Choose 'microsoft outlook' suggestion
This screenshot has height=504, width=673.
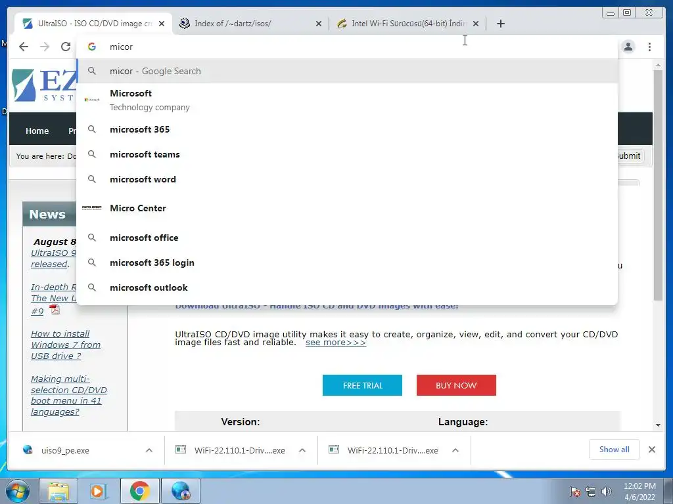tap(347, 287)
